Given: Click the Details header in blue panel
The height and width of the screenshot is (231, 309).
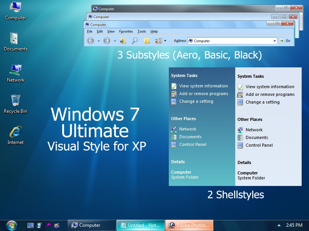Looking at the screenshot, I should click(x=178, y=162).
